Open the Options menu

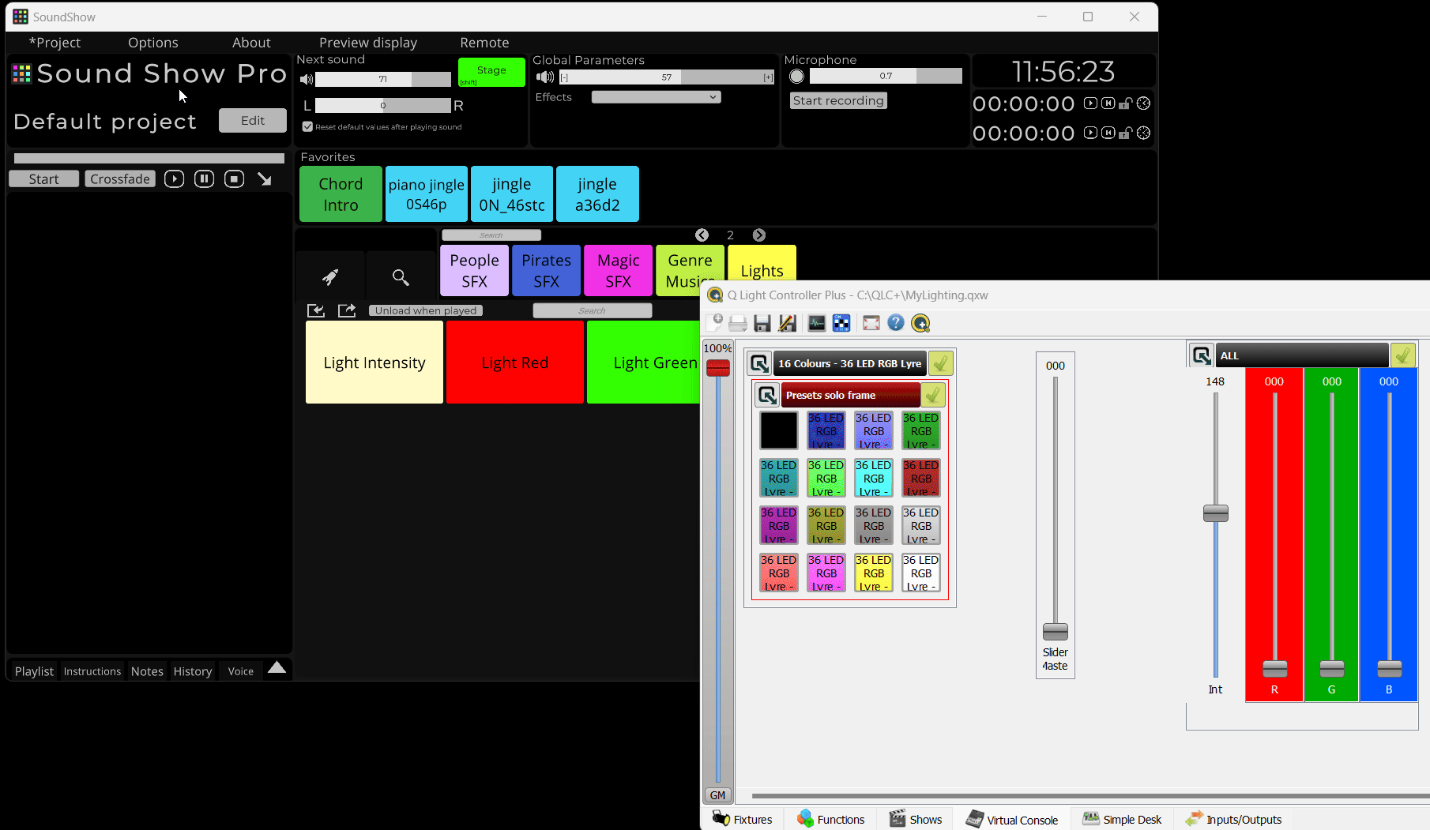[153, 43]
